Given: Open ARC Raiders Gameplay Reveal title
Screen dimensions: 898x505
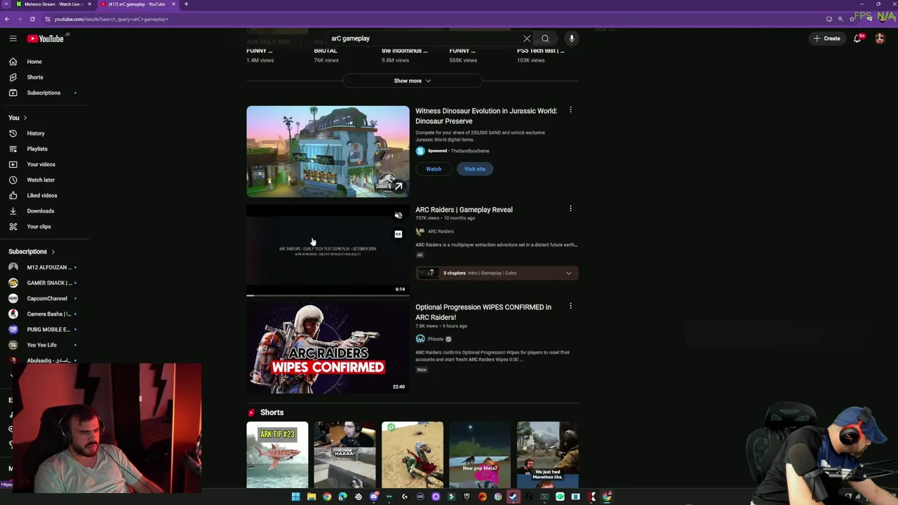Looking at the screenshot, I should [464, 210].
